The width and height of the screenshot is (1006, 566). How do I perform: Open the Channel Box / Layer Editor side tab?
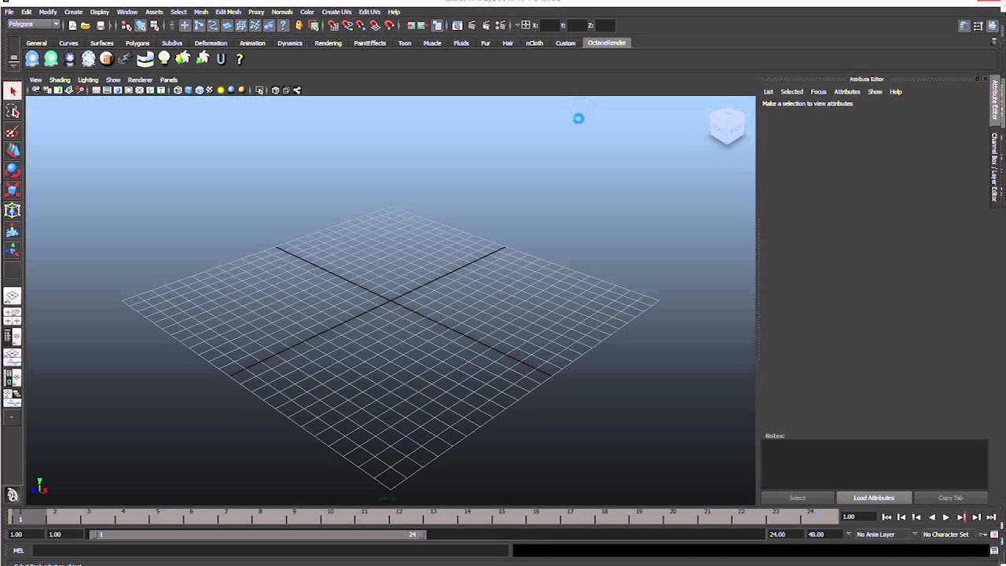[x=994, y=167]
